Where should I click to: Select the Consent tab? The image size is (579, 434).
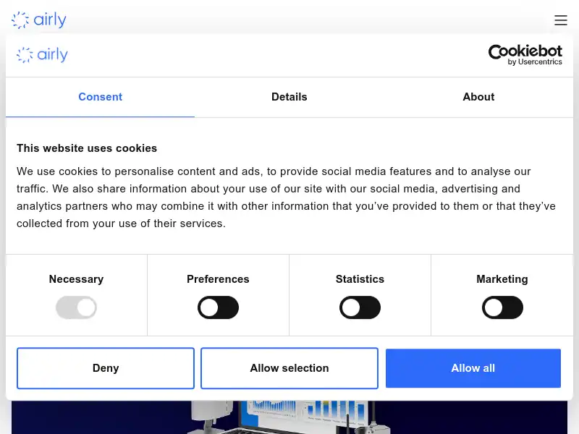click(100, 97)
